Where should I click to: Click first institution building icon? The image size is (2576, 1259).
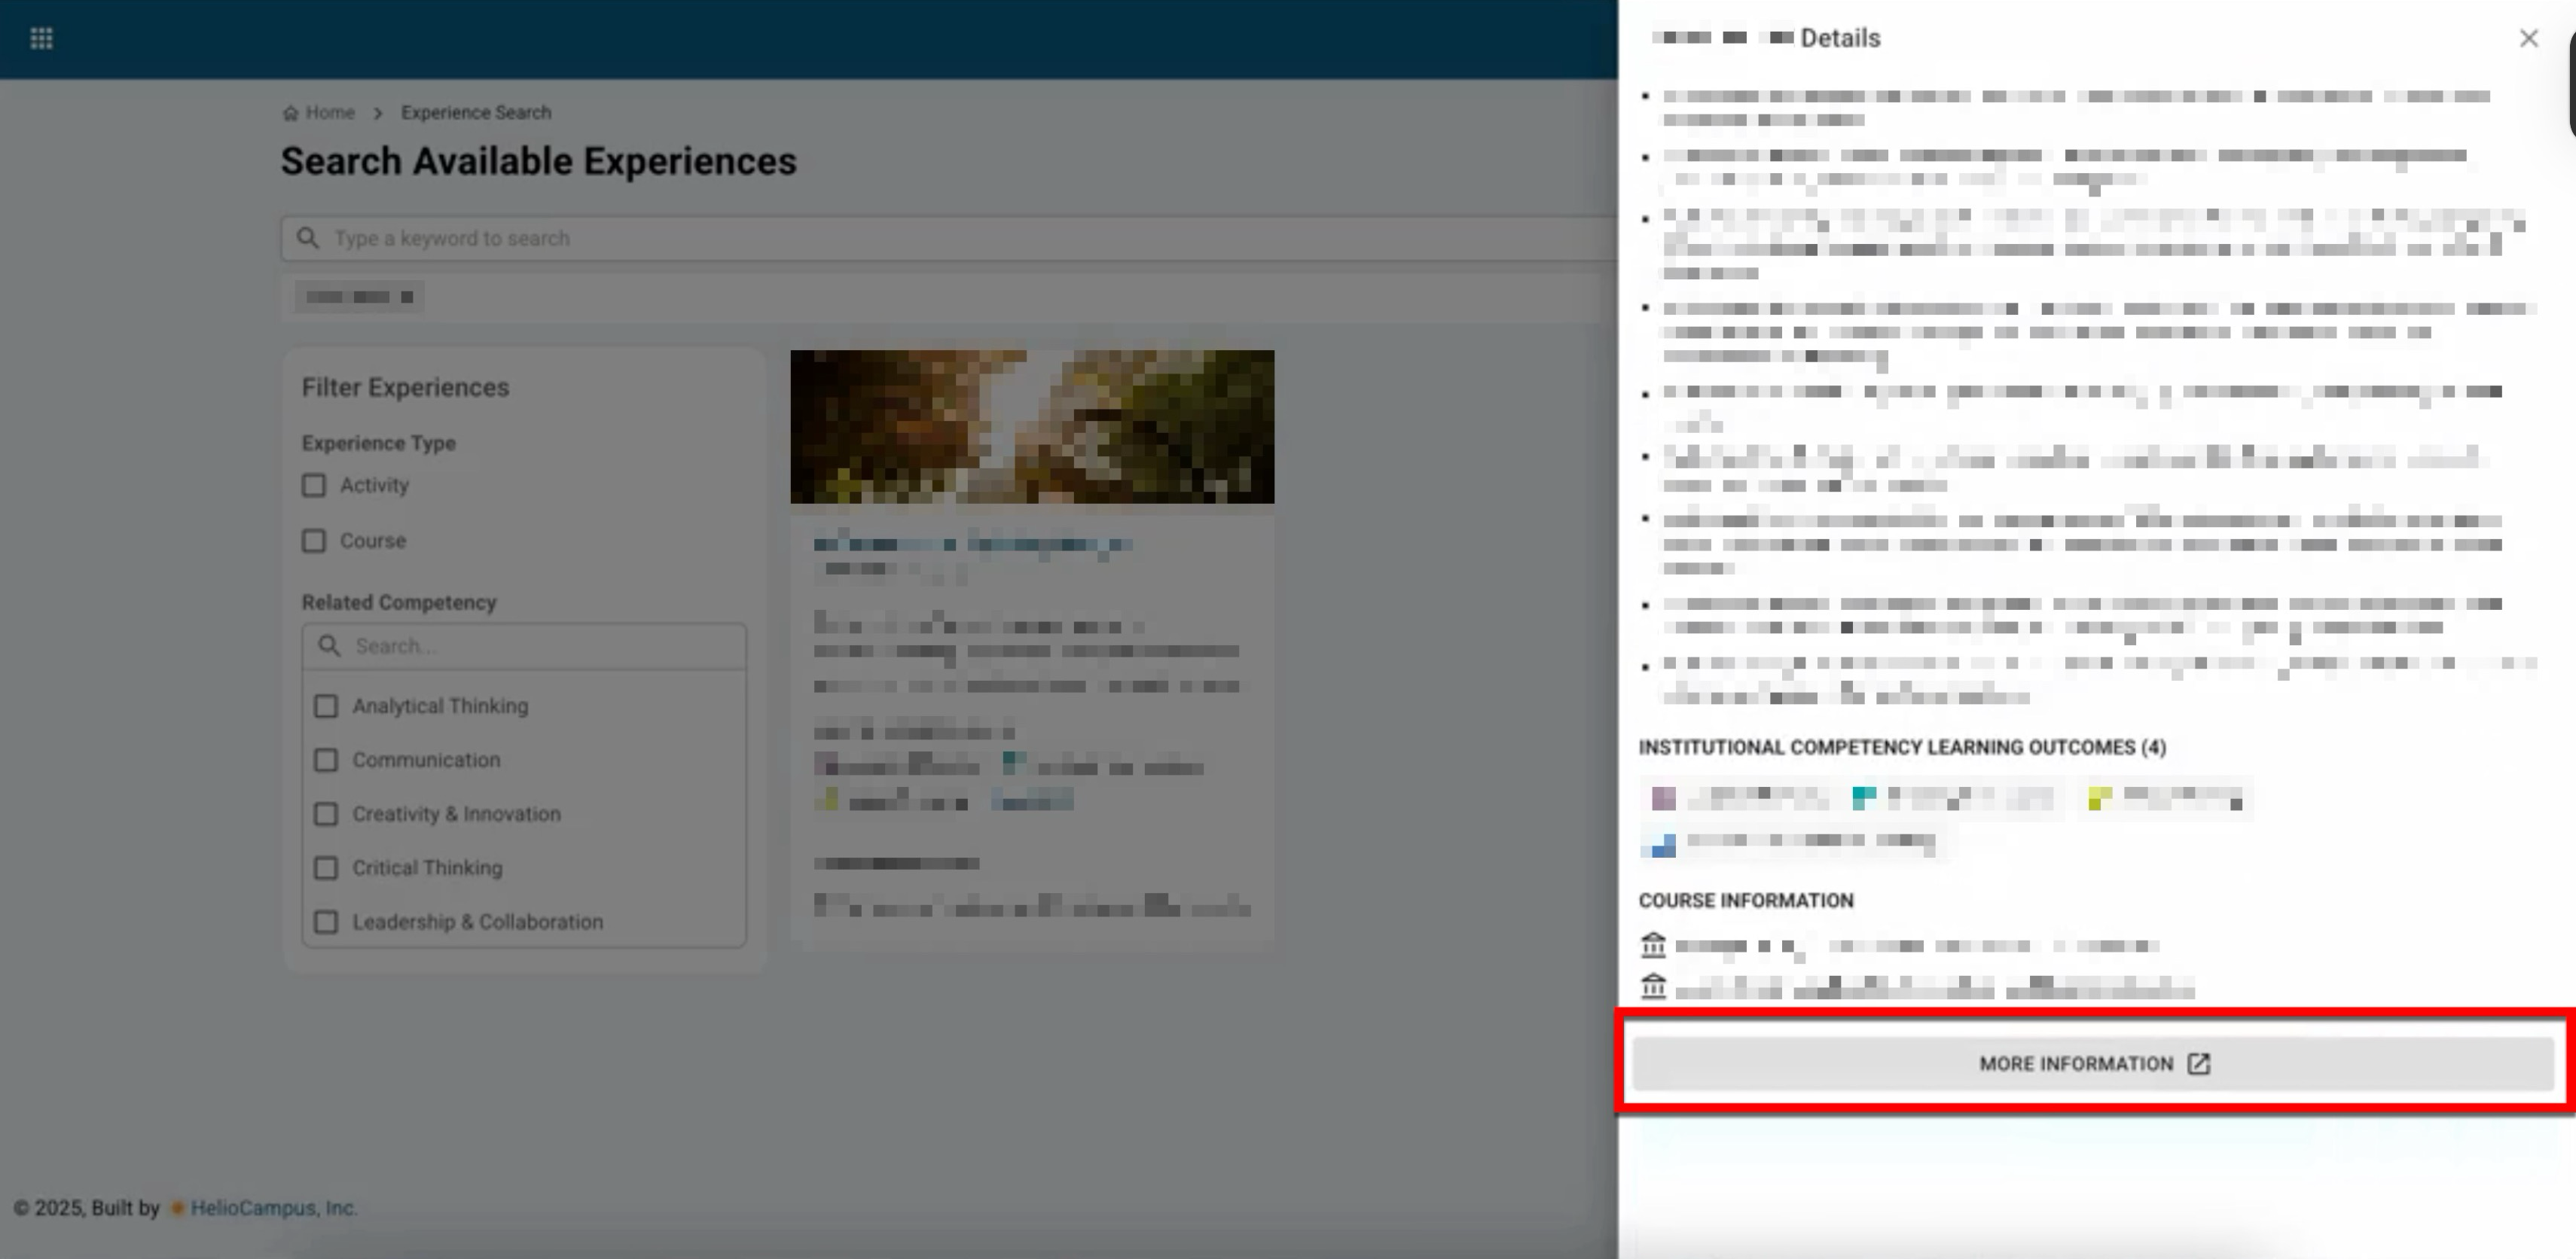click(x=1653, y=945)
